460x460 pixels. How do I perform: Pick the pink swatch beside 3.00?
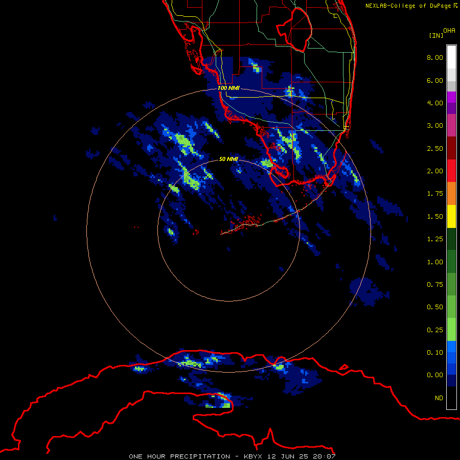[x=451, y=125]
